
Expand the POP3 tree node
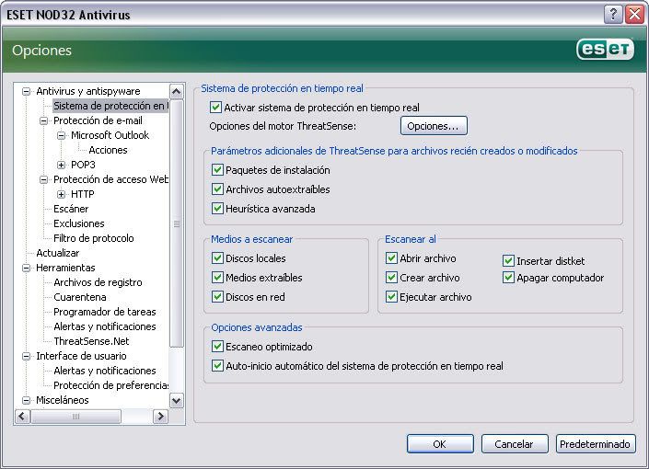[x=62, y=165]
